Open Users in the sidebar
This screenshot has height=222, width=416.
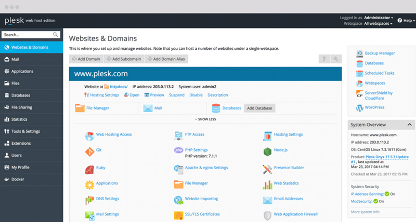tap(32, 155)
